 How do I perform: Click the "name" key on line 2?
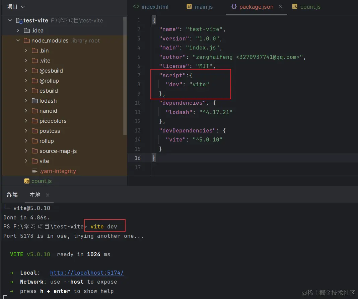point(169,29)
